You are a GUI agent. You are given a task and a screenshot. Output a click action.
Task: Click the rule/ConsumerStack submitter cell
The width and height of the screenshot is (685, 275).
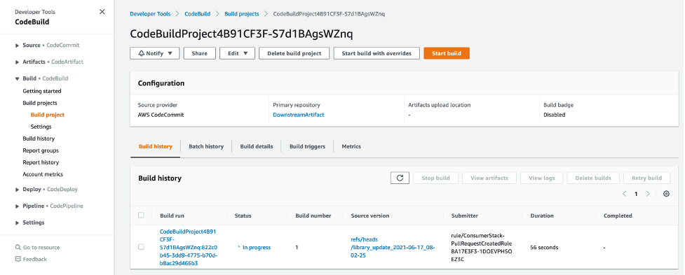coord(482,247)
